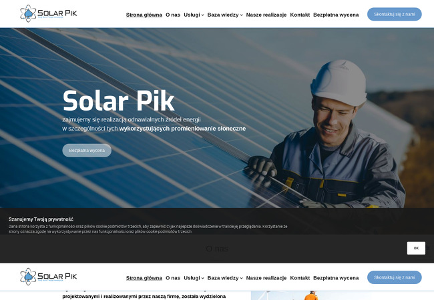This screenshot has width=434, height=300.
Task: Expand the Baza wiedzy chevron in the top navigation
Action: tap(241, 15)
